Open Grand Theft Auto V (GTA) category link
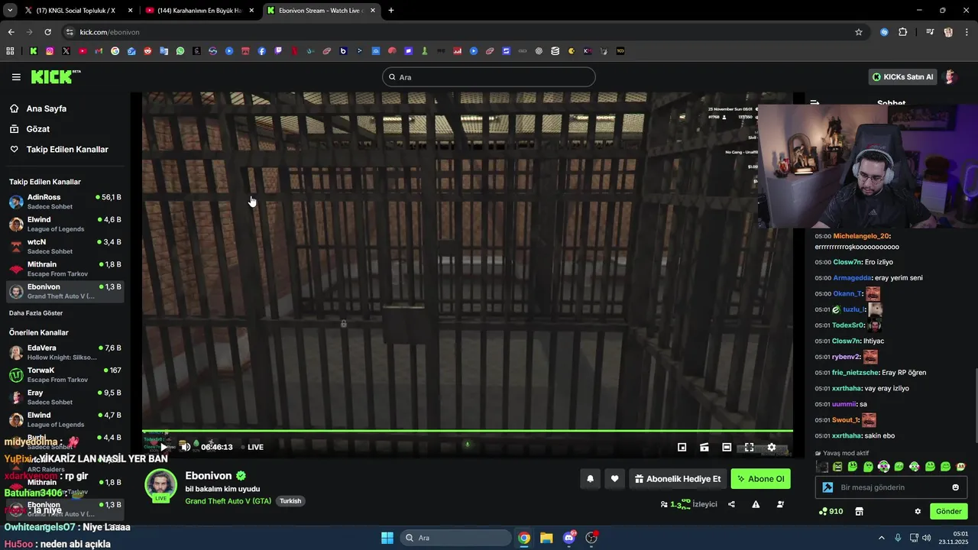The image size is (978, 550). coord(228,501)
